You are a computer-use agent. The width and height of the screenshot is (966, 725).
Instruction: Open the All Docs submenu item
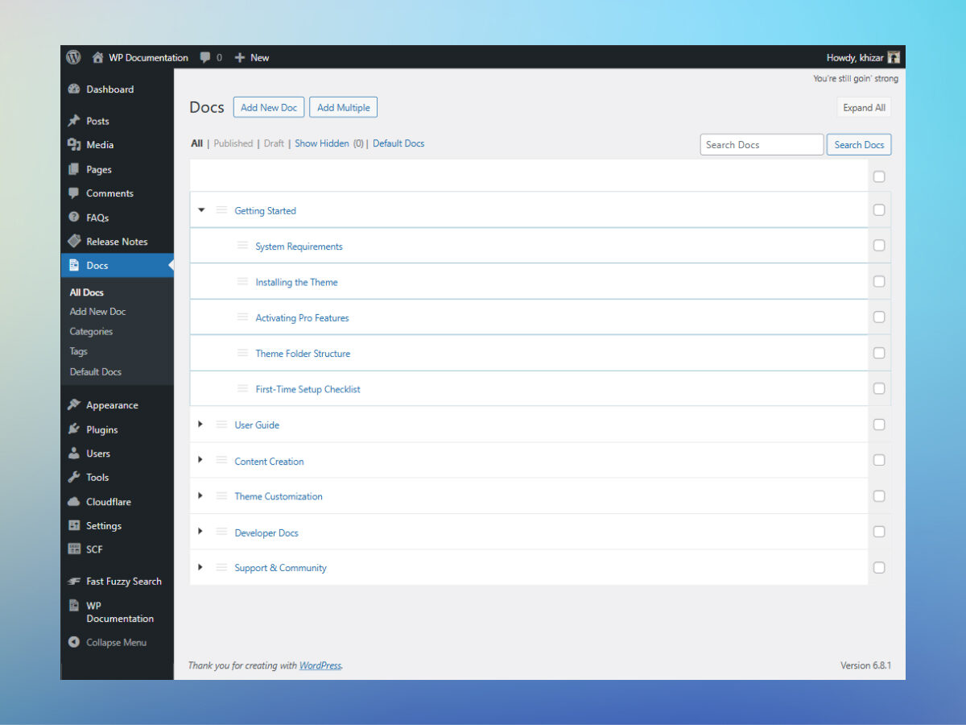pyautogui.click(x=86, y=292)
